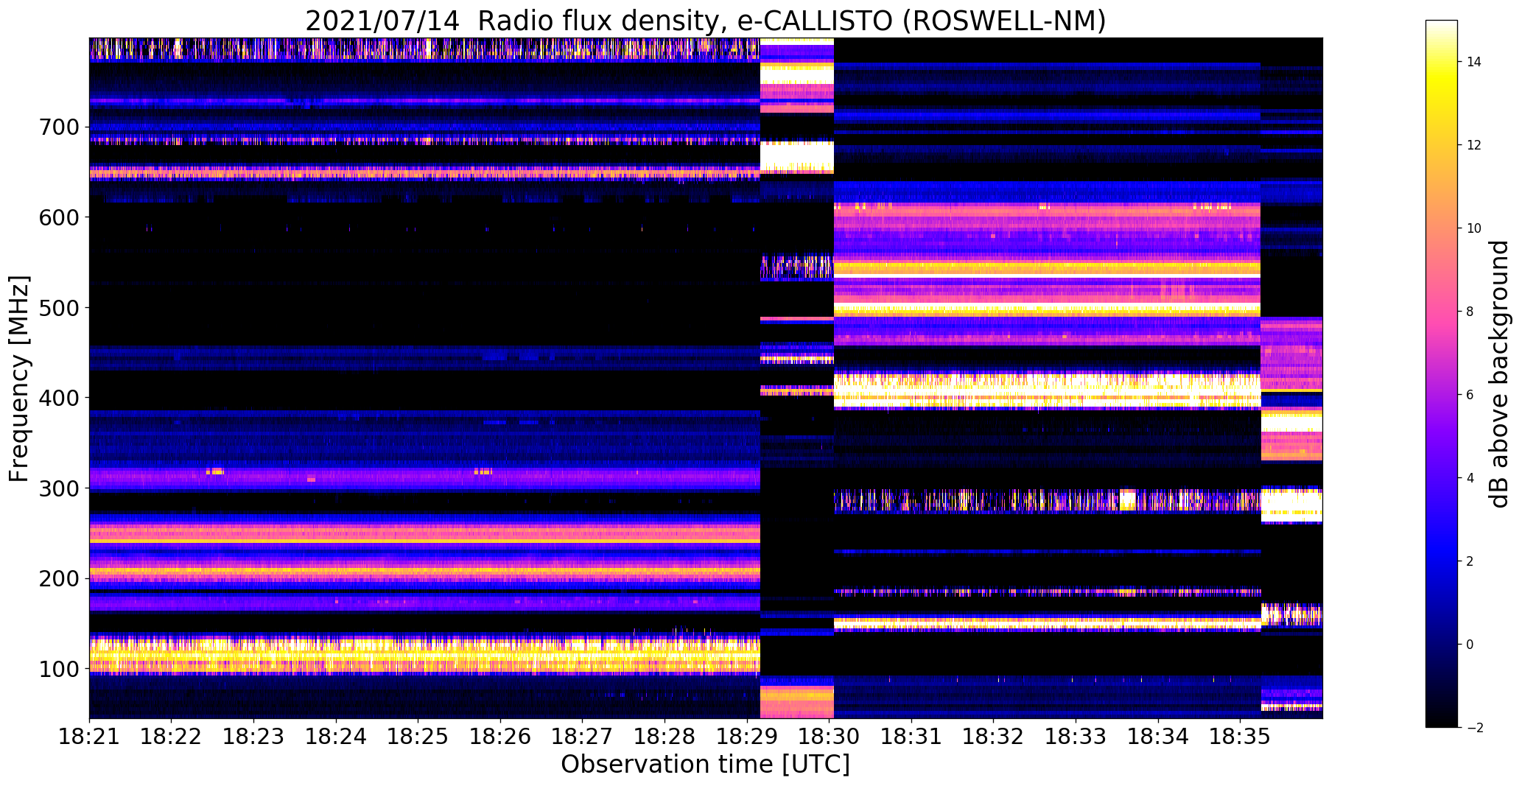Click the 'dB above background' colorbar label
This screenshot has height=786, width=1522.
coord(1498,373)
